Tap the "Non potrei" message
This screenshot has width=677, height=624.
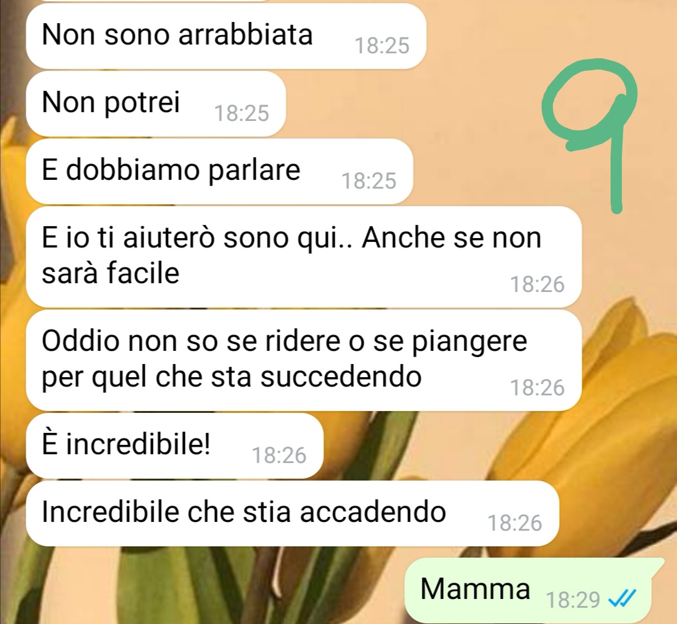(x=156, y=103)
